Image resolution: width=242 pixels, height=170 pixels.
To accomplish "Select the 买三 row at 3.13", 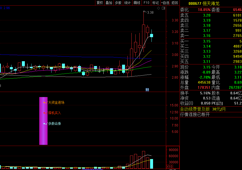I will click(x=211, y=51).
